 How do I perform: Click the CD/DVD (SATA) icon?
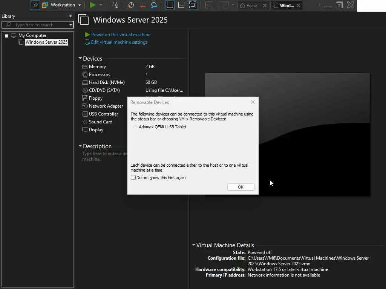pos(85,90)
